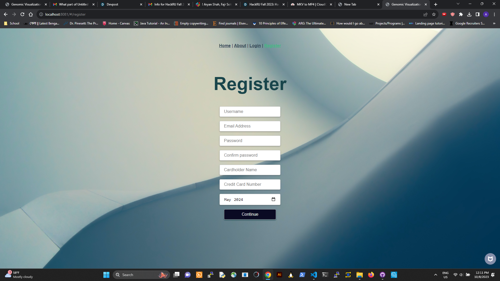
Task: Focus the Credit Card Number field
Action: (250, 184)
